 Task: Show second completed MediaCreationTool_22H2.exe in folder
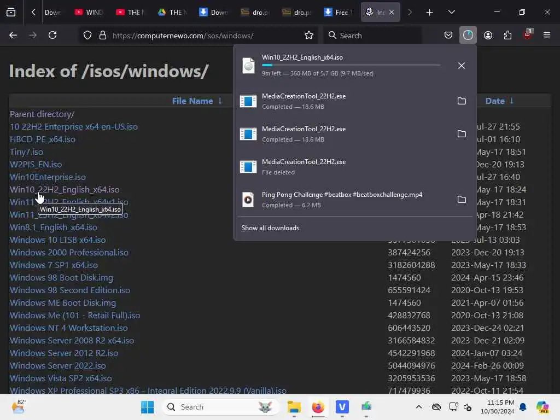pos(462,134)
